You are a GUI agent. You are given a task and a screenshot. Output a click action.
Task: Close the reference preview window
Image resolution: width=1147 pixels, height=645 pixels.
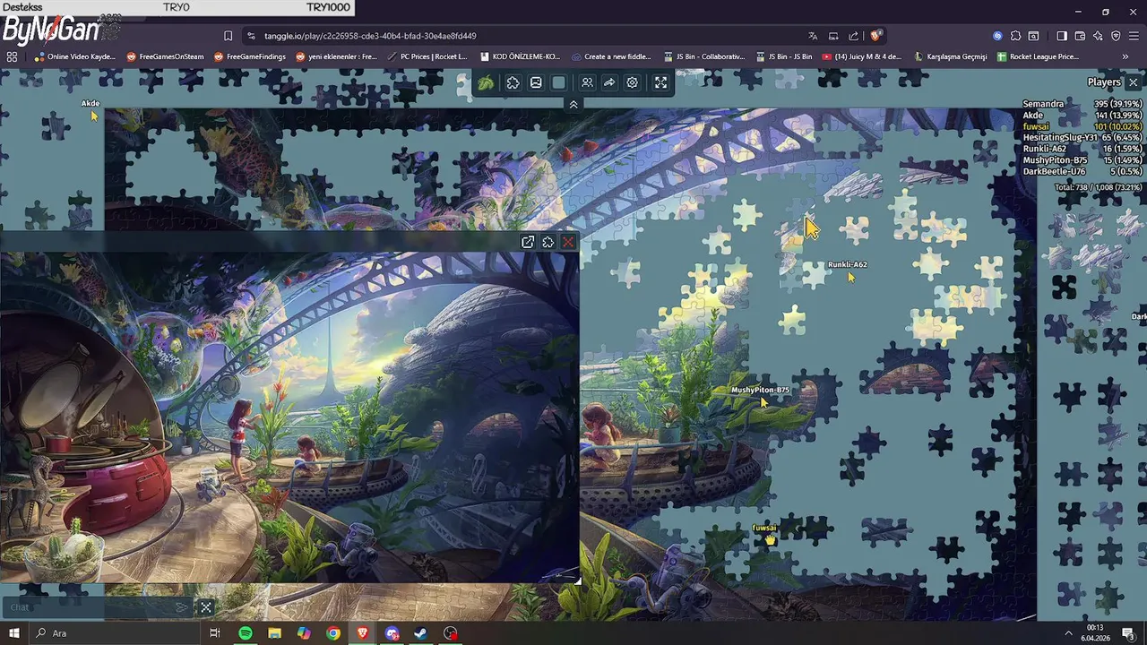(568, 242)
